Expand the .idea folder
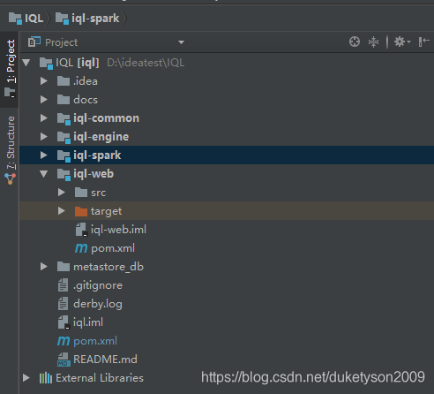Viewport: 434px width, 394px height. [x=44, y=81]
